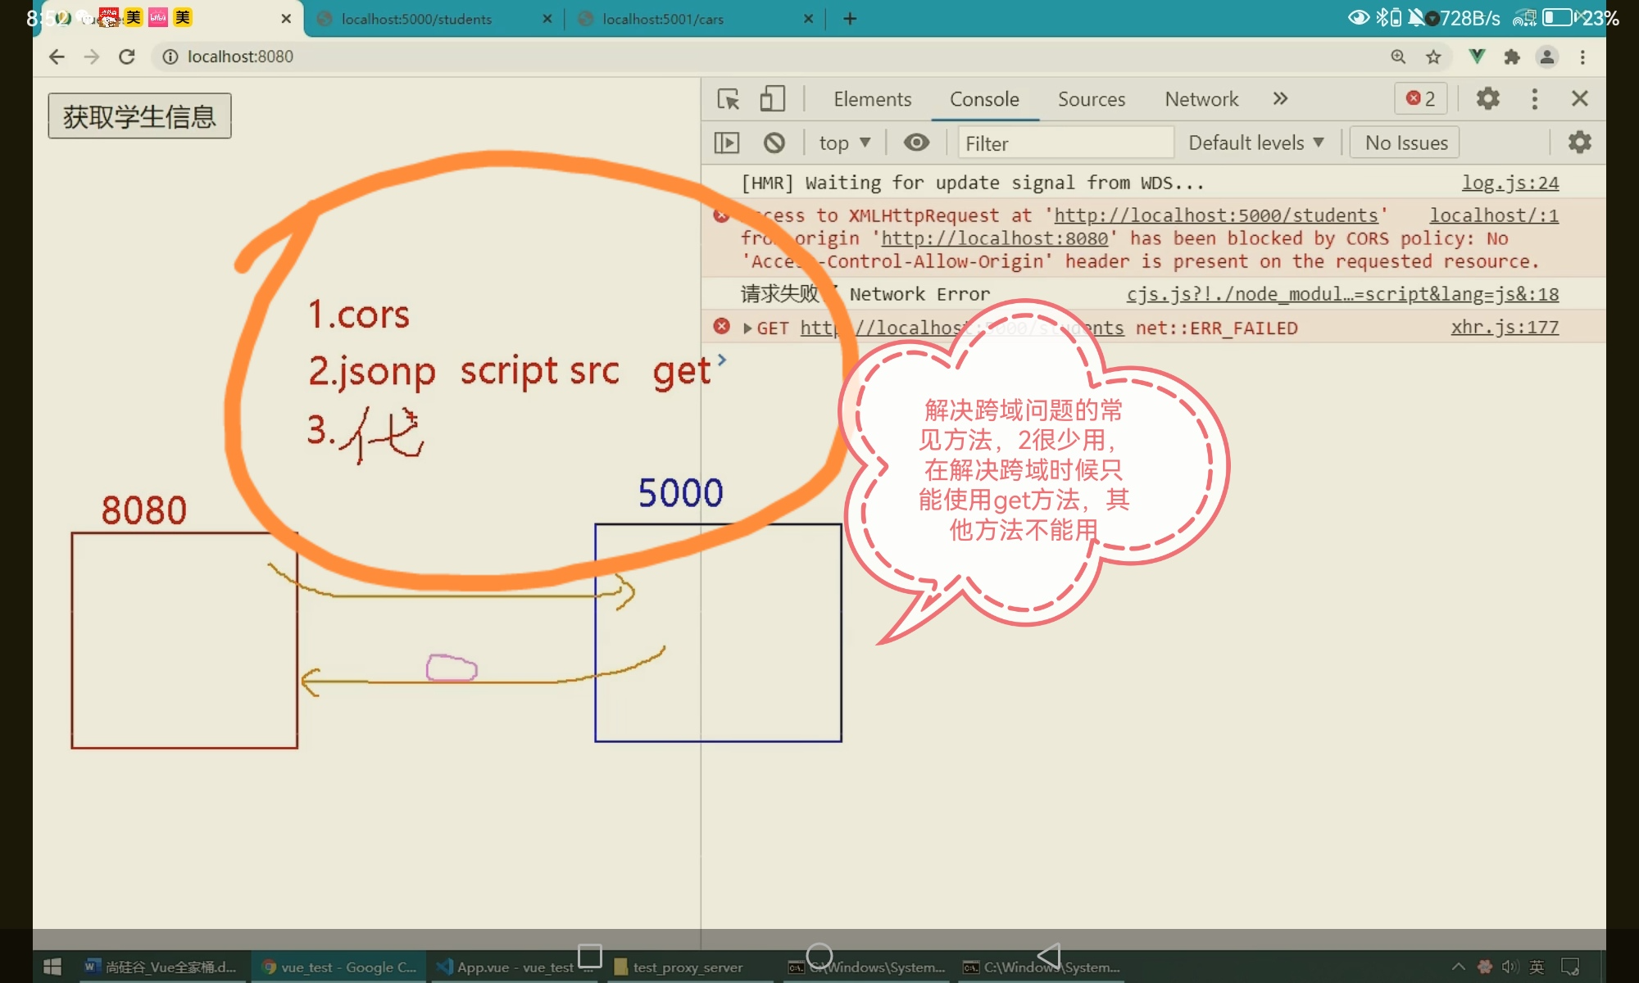
Task: Switch to the Network tab
Action: coord(1201,99)
